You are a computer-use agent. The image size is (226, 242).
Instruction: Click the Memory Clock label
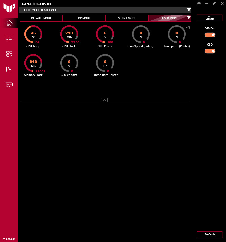click(x=33, y=75)
